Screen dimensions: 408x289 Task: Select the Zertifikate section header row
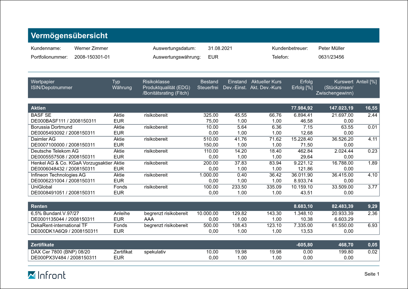[x=203, y=245]
